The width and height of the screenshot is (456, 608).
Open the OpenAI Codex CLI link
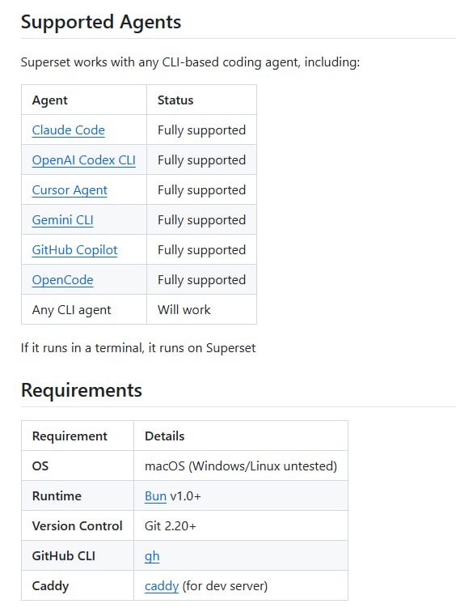[x=83, y=159]
